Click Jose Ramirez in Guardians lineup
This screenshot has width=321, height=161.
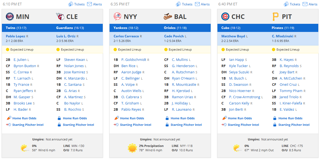[x=75, y=72]
